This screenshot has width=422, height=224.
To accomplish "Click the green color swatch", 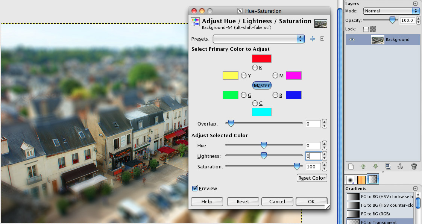I will coord(231,95).
